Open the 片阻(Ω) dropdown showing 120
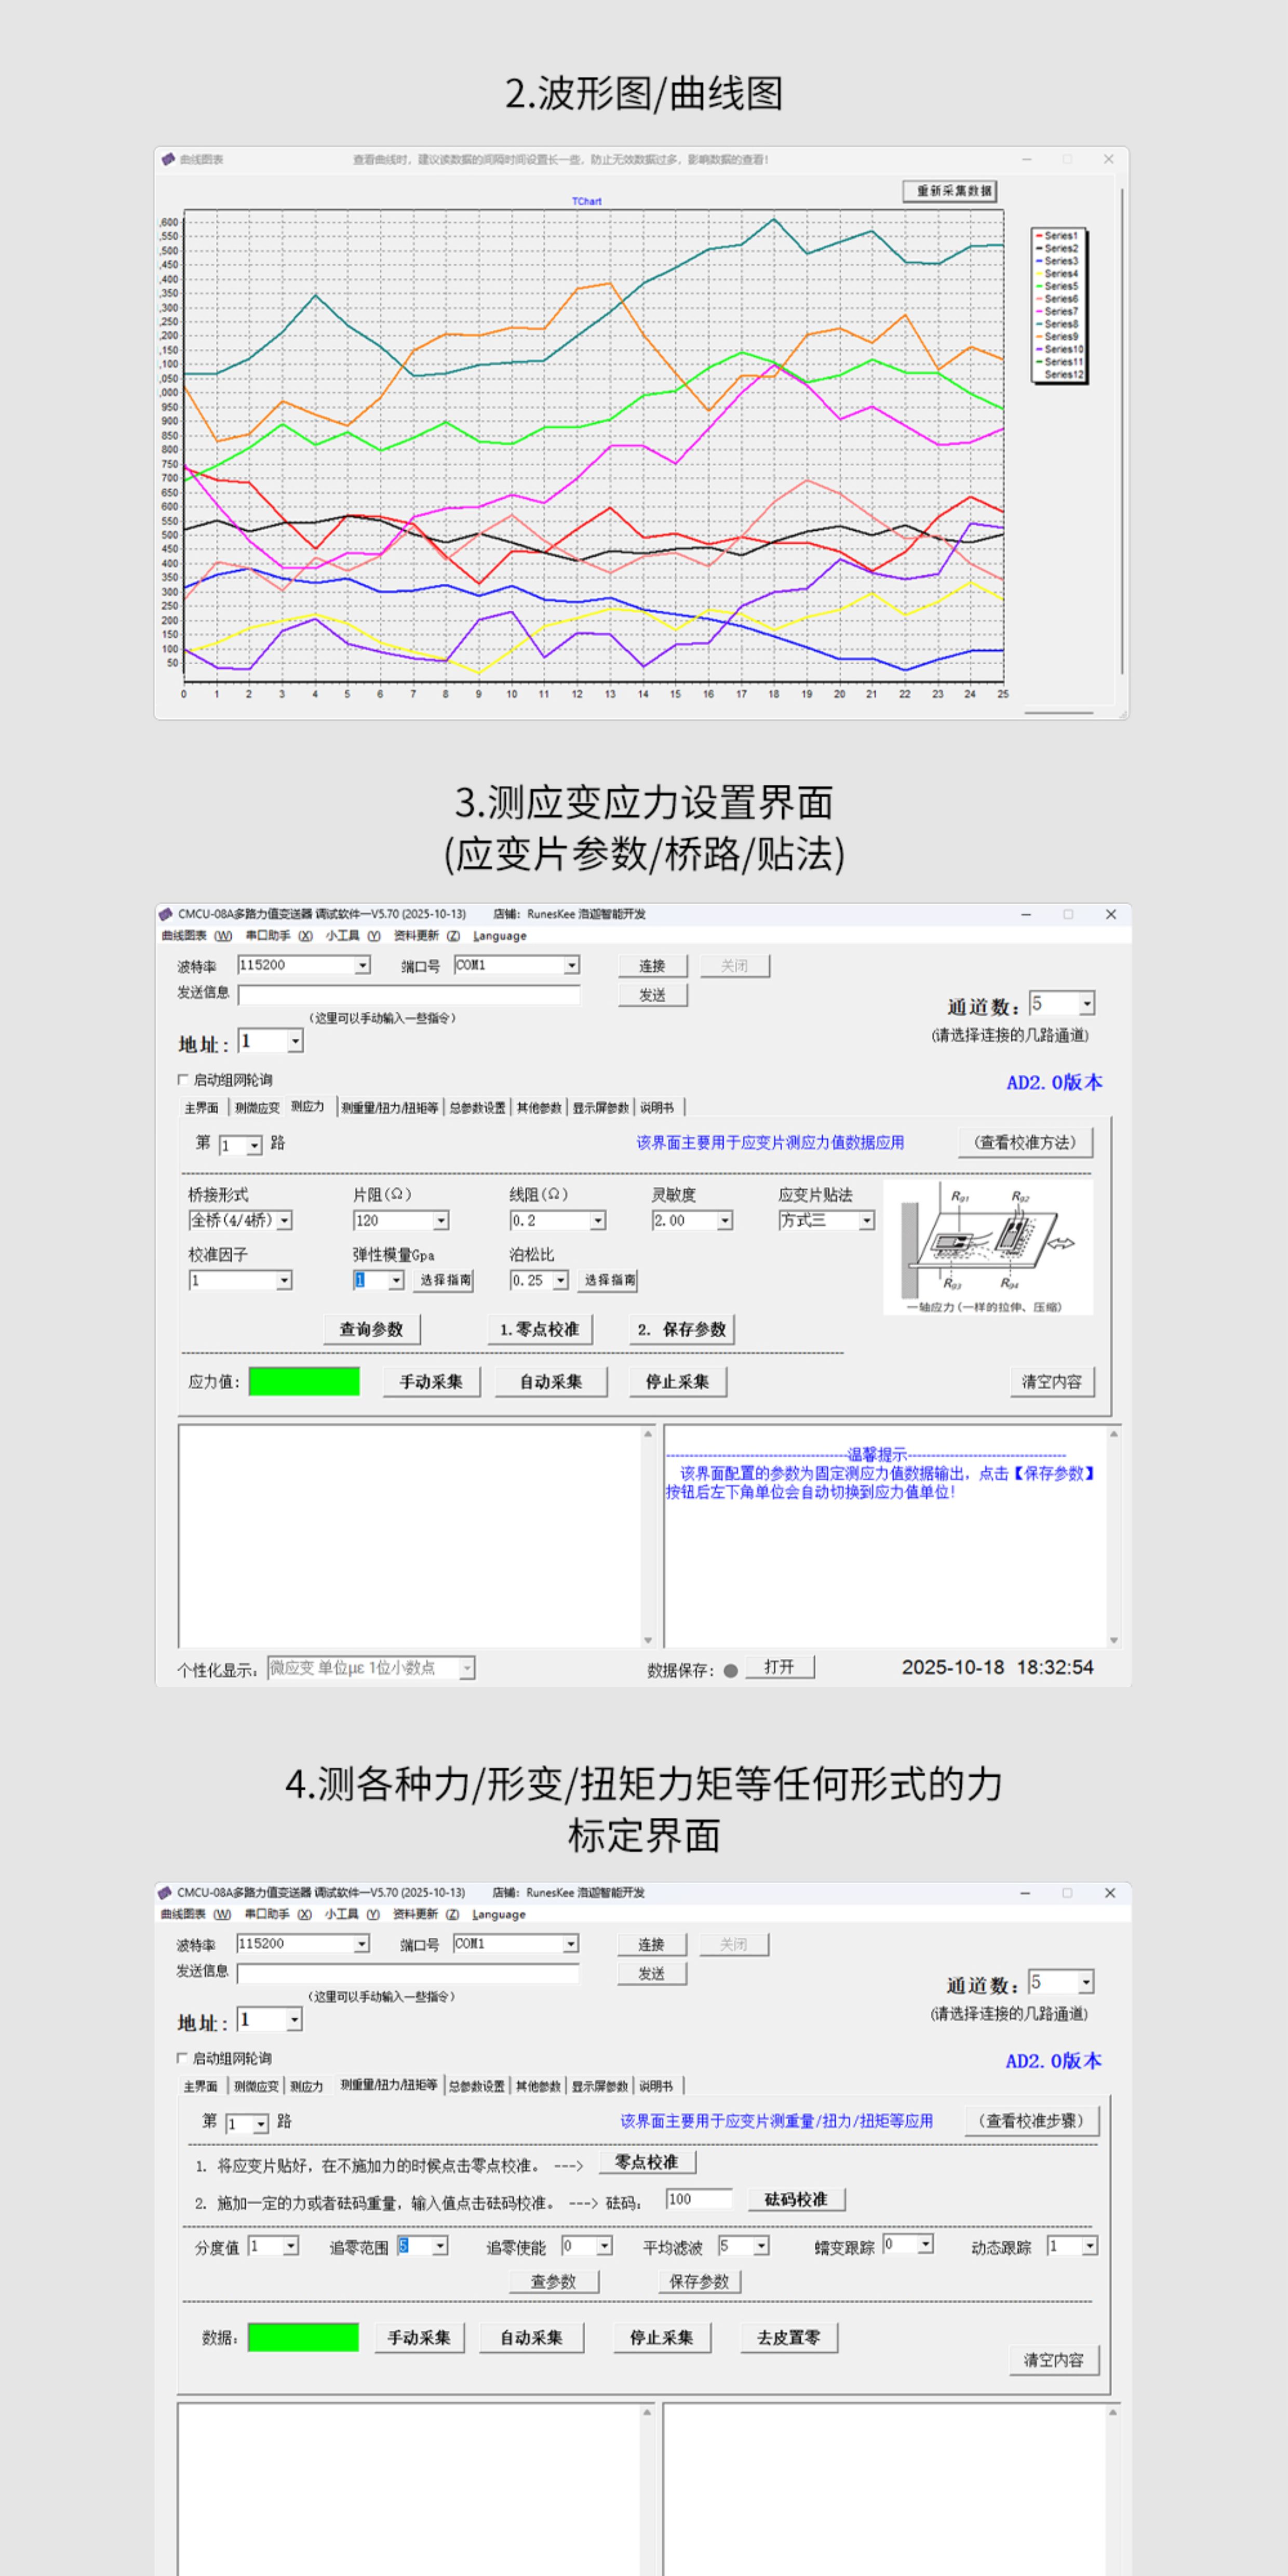The height and width of the screenshot is (2576, 1288). (441, 1221)
